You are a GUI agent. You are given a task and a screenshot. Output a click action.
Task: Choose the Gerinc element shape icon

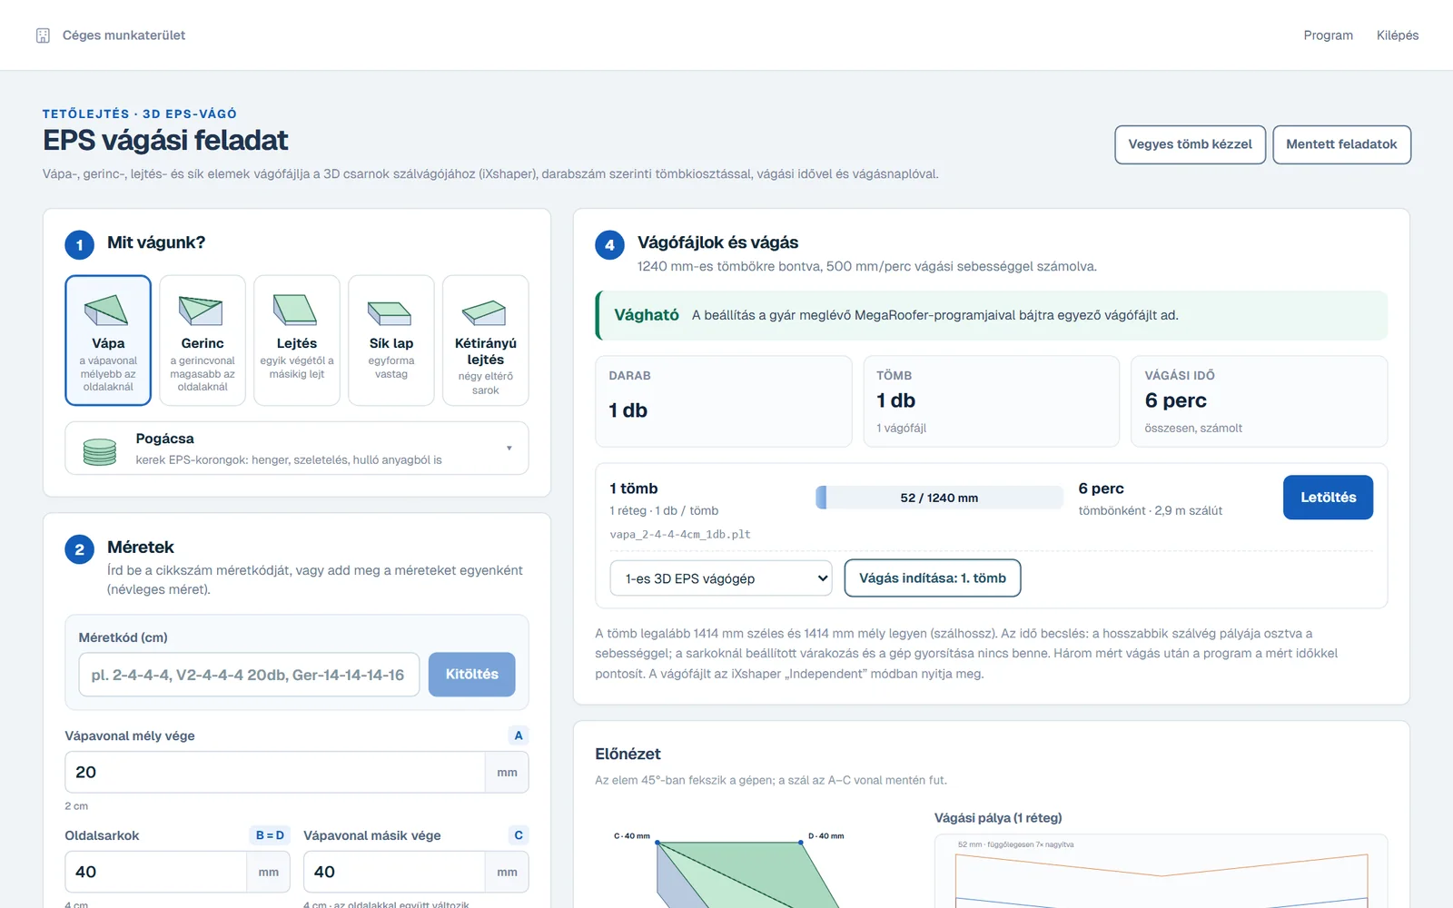pyautogui.click(x=202, y=311)
